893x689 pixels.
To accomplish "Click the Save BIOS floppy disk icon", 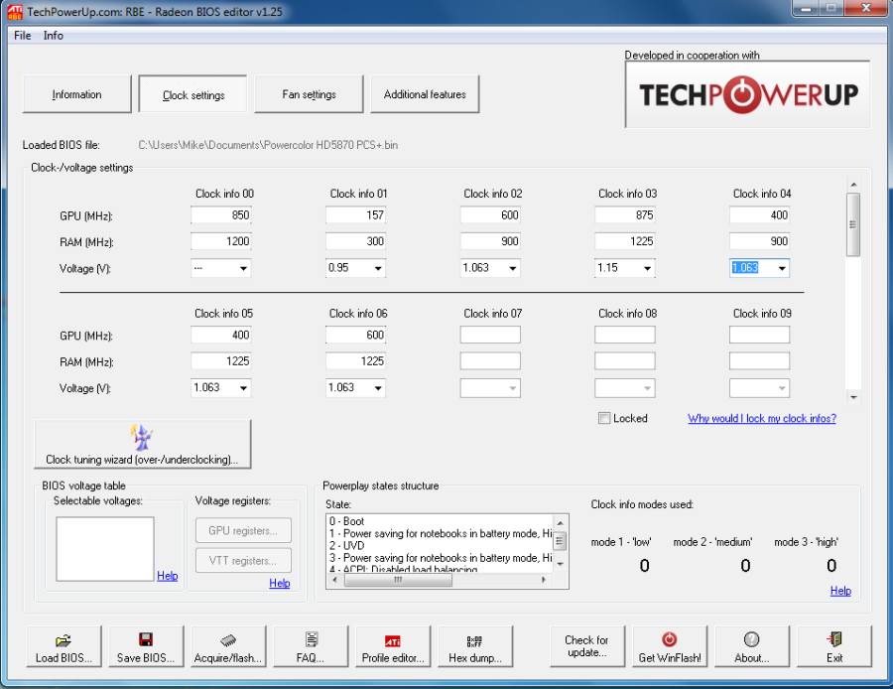I will [x=146, y=639].
